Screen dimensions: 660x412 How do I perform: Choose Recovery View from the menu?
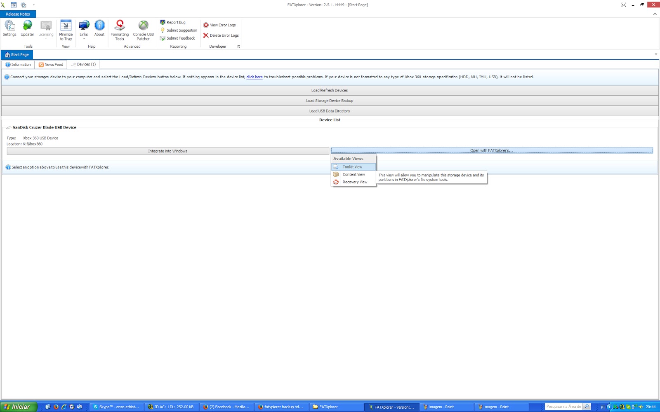tap(354, 182)
